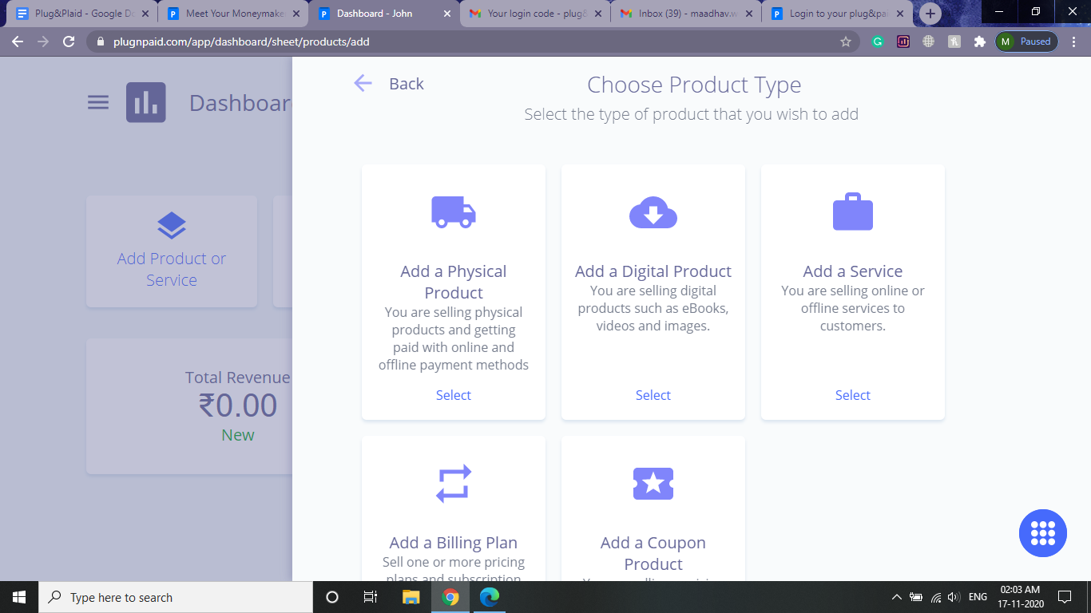The height and width of the screenshot is (613, 1091).
Task: Switch to the Inbox (39) Gmail tab
Action: pos(687,14)
